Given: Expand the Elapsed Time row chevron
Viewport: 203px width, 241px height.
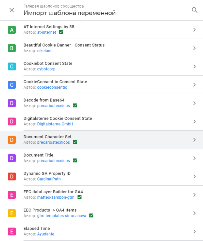Looking at the screenshot, I should 195,232.
